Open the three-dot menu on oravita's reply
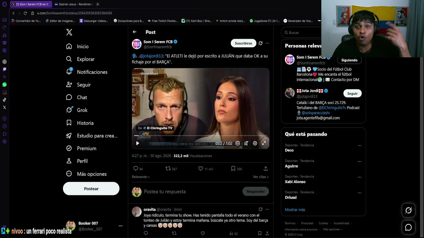 click(x=267, y=209)
